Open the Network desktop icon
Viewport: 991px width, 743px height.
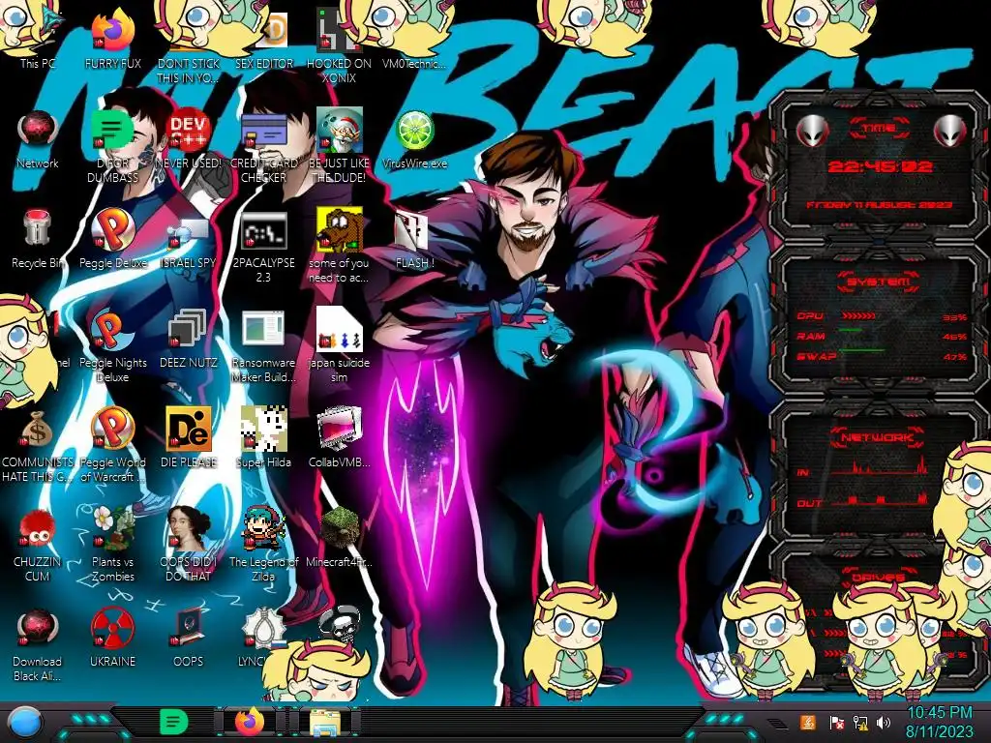pos(38,139)
